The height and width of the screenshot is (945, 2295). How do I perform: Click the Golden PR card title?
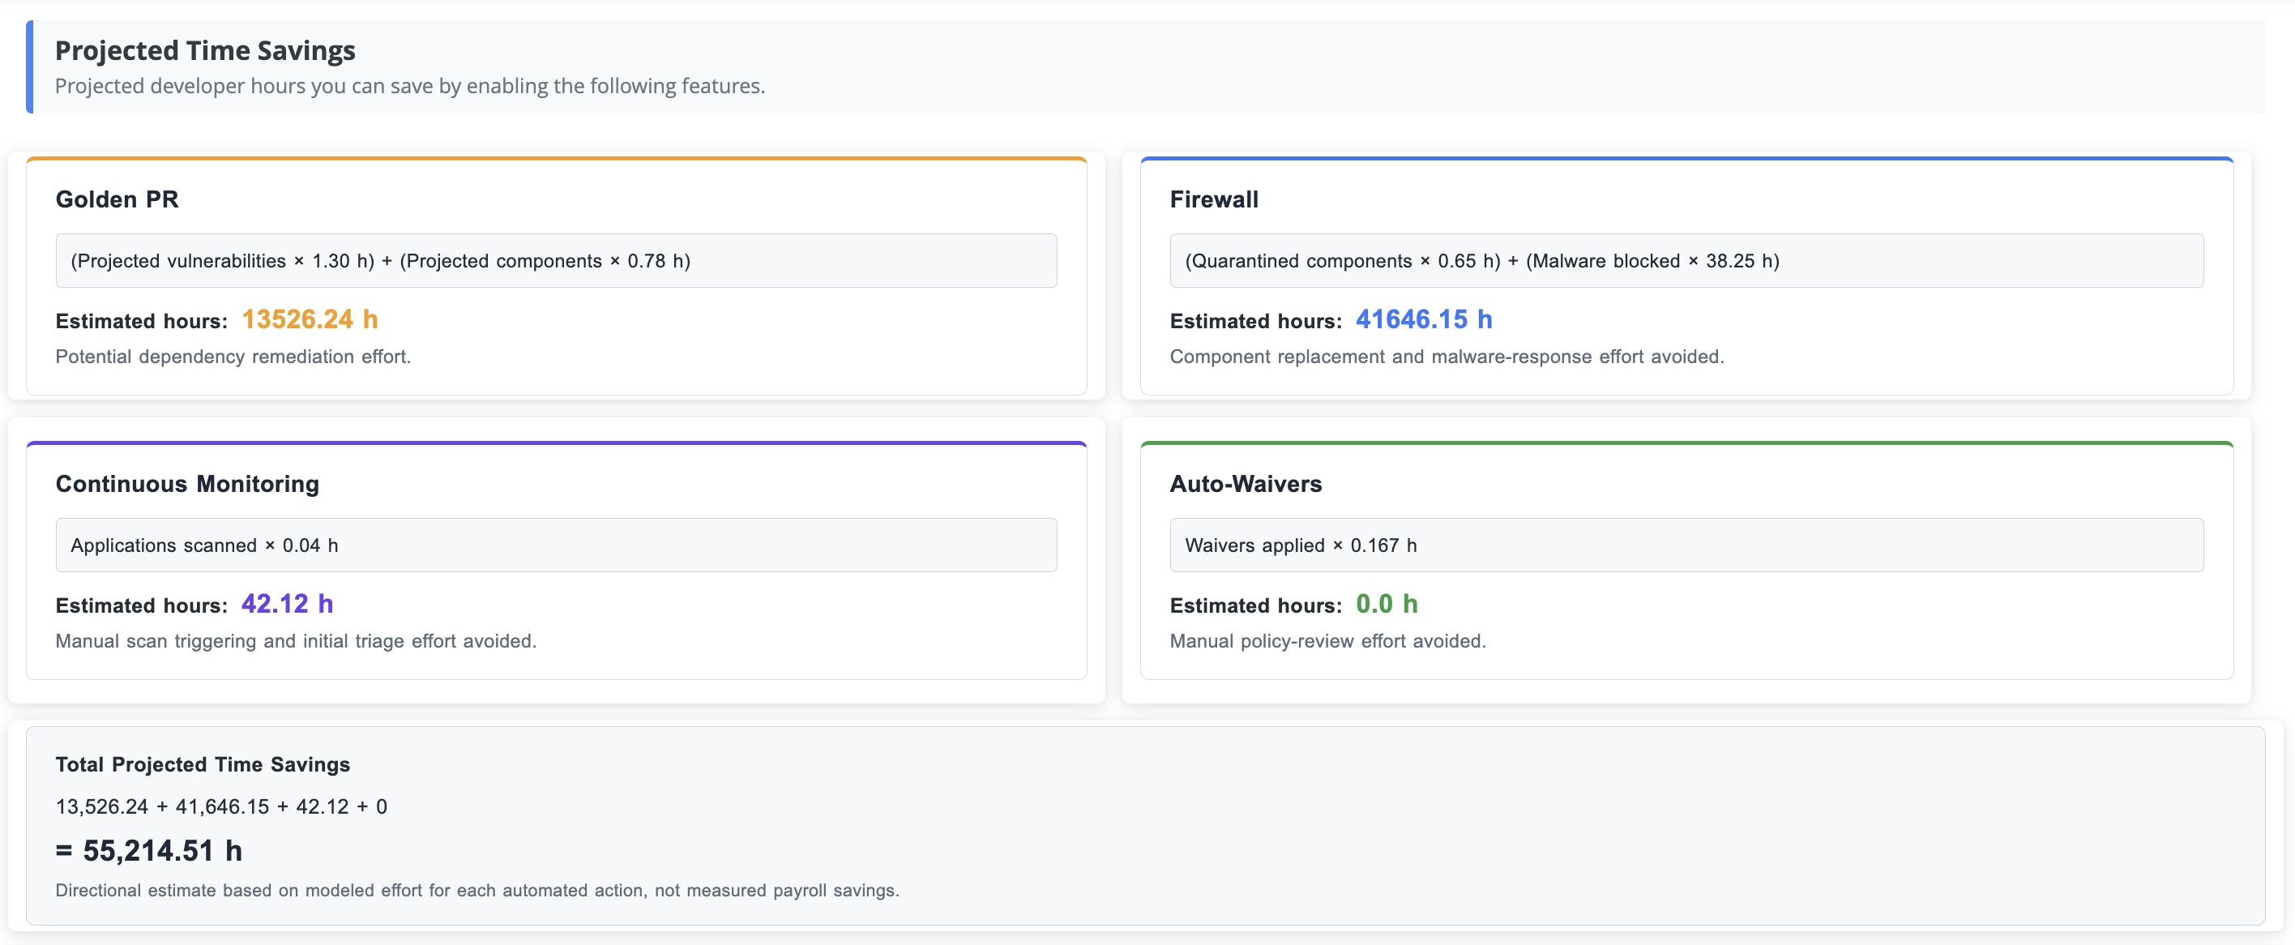(x=117, y=199)
